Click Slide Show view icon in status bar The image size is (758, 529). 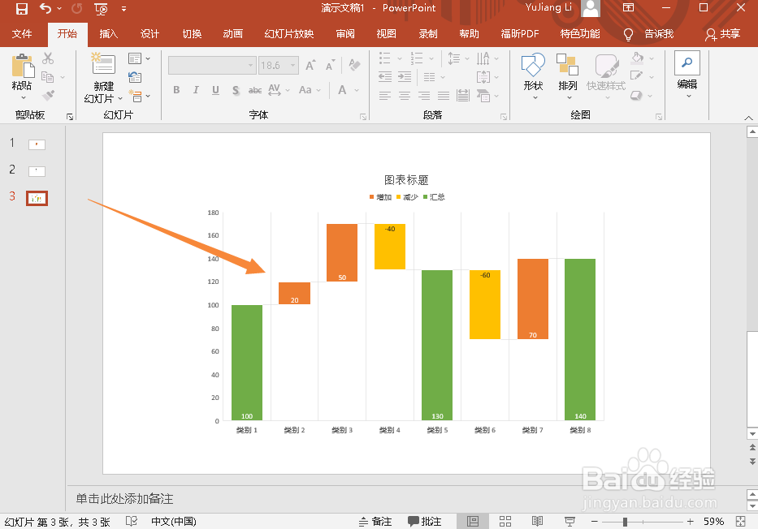point(570,521)
